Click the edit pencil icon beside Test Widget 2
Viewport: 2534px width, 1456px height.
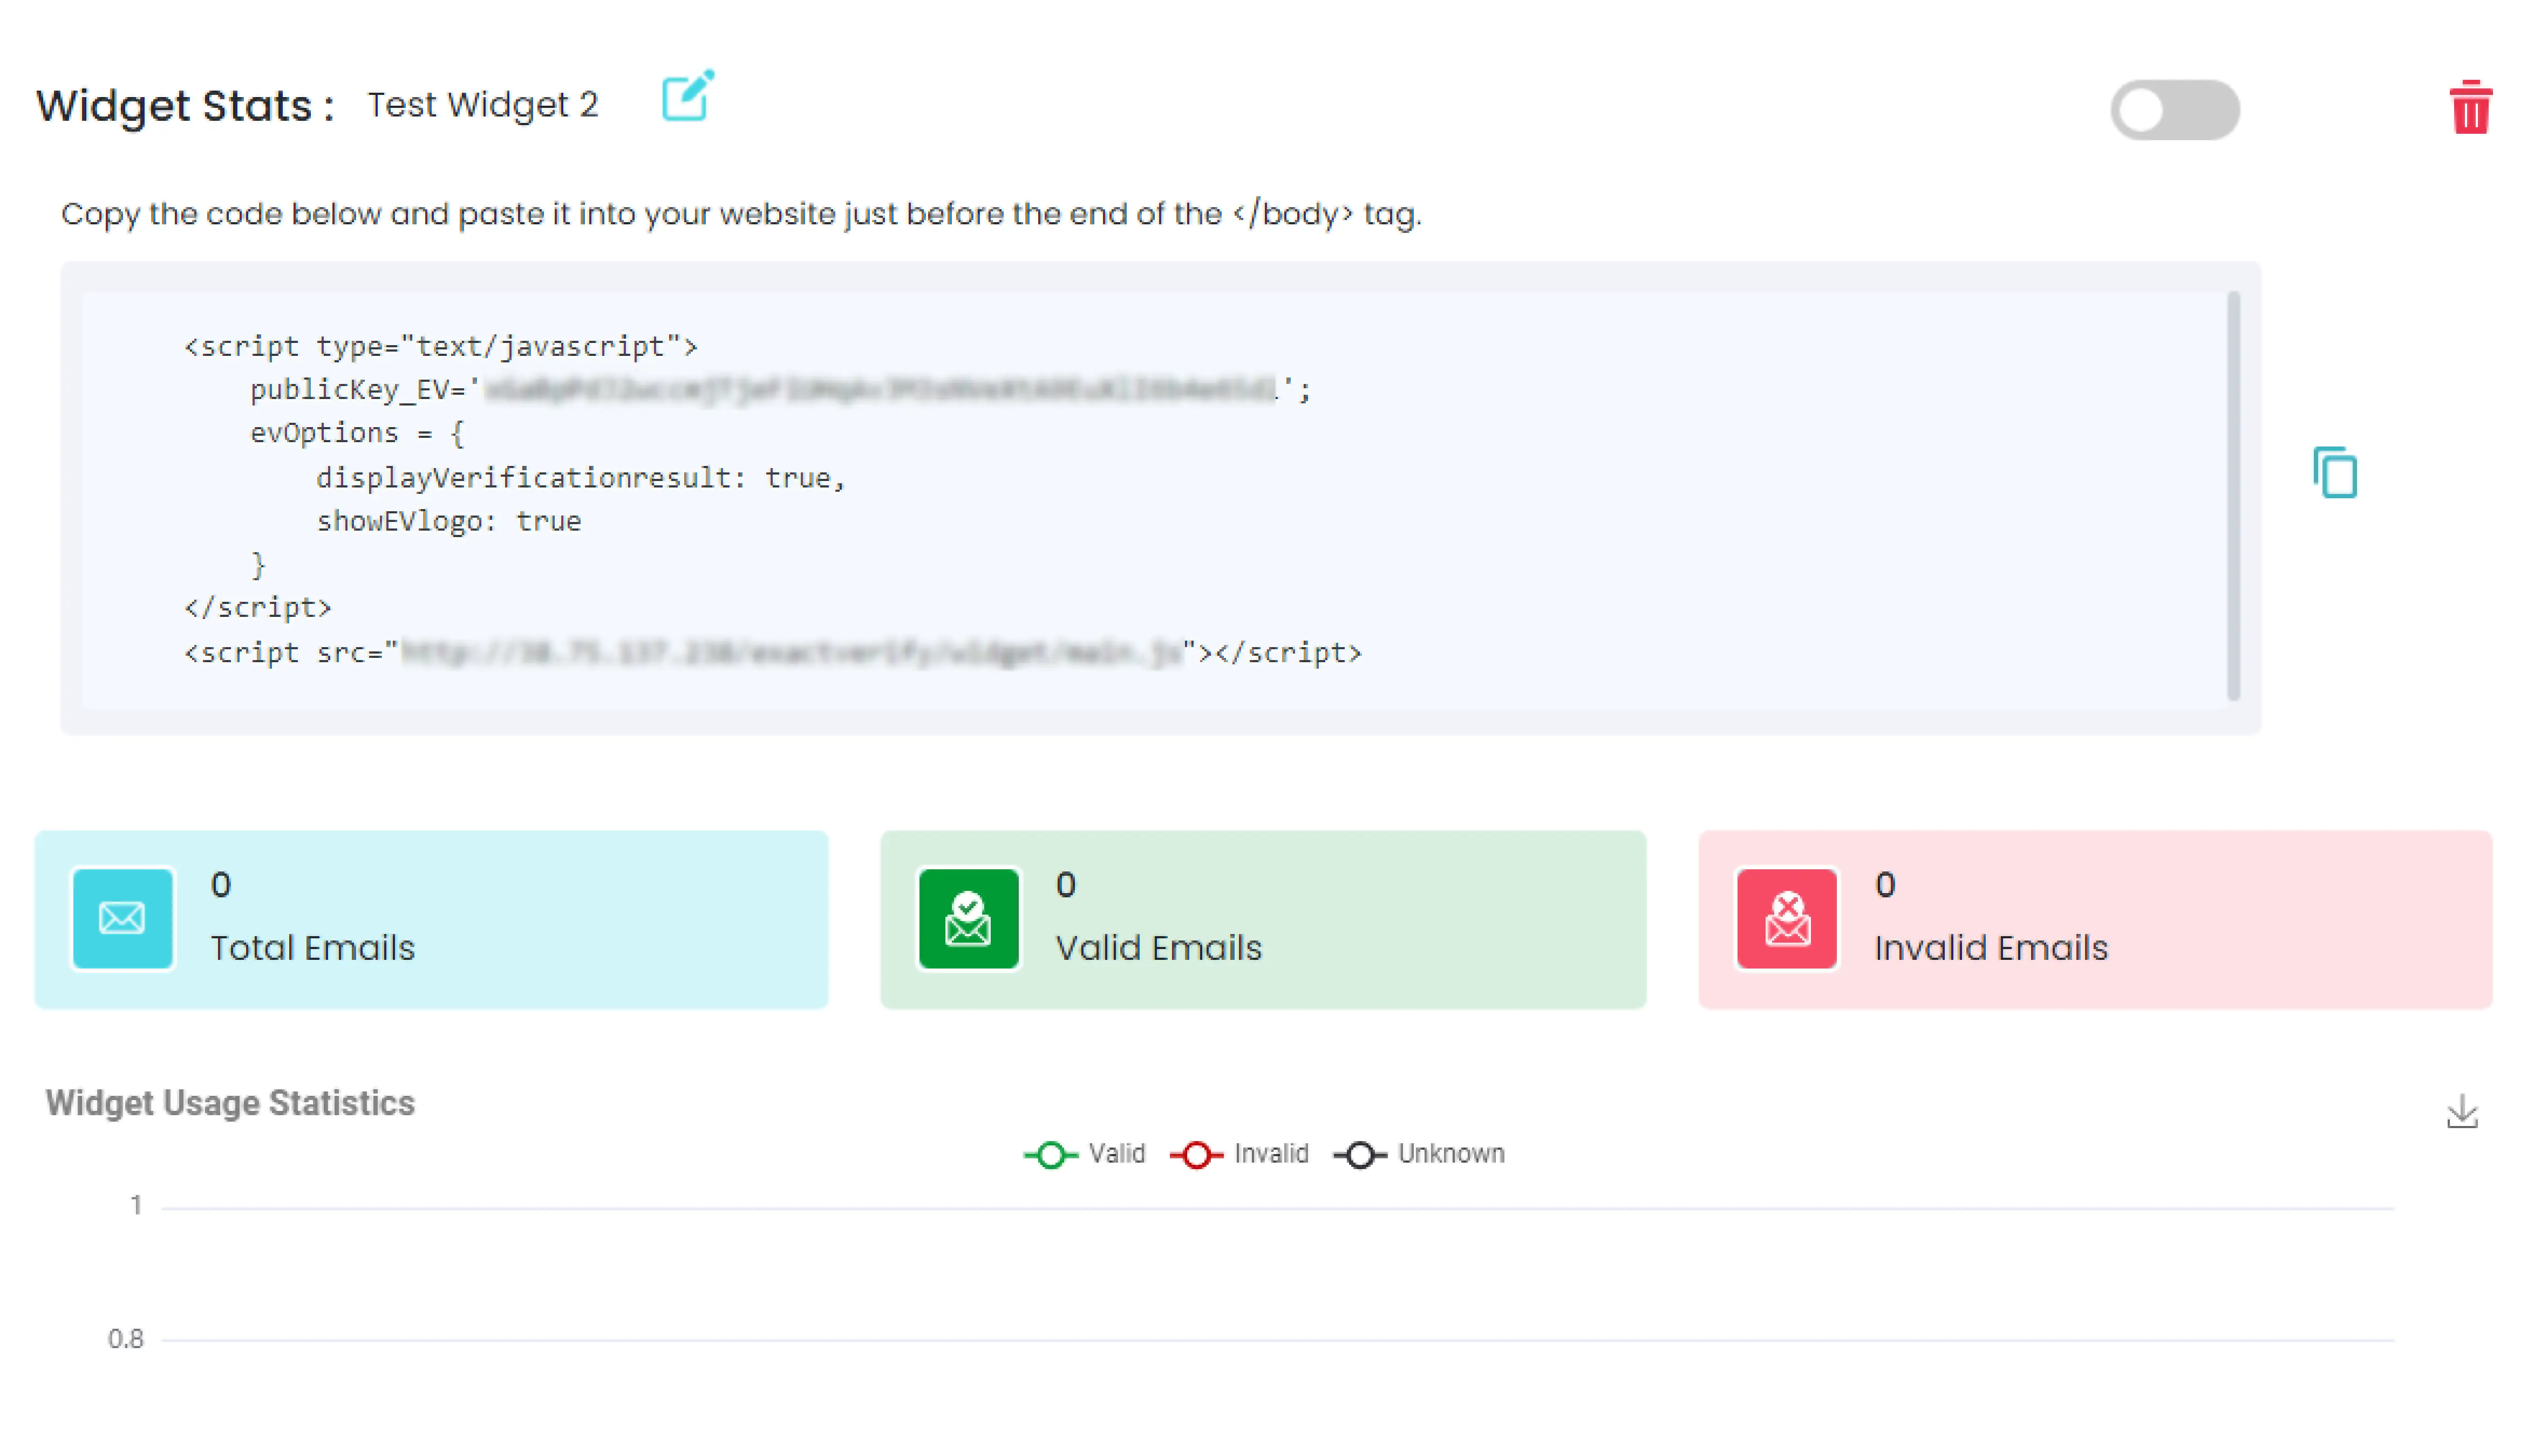(x=686, y=98)
